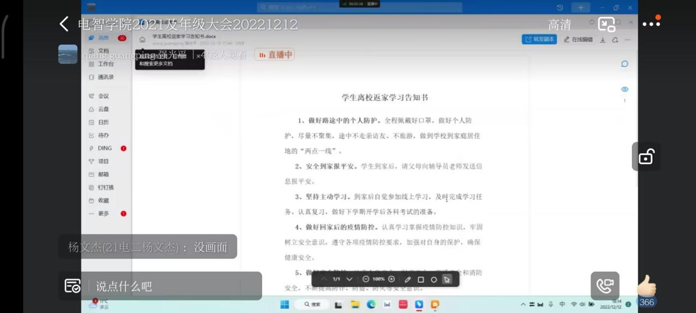Type a comment in 说点什么吧 field
This screenshot has height=313, width=696.
point(174,286)
